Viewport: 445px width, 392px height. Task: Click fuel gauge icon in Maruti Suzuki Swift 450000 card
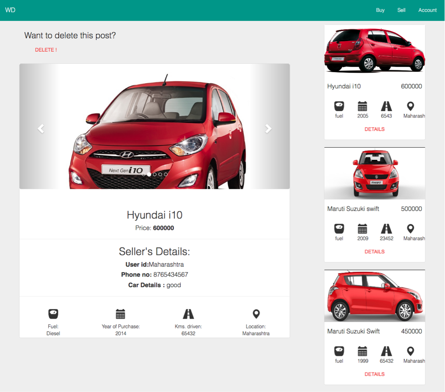339,351
